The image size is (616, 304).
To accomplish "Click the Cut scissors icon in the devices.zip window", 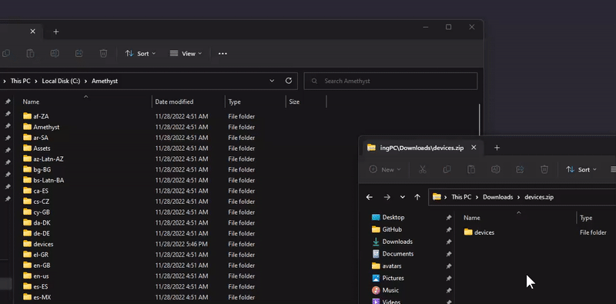I will (422, 169).
